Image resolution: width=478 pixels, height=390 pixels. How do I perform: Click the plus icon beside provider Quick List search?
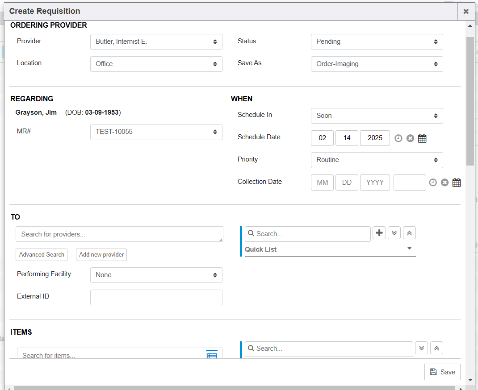(x=379, y=233)
